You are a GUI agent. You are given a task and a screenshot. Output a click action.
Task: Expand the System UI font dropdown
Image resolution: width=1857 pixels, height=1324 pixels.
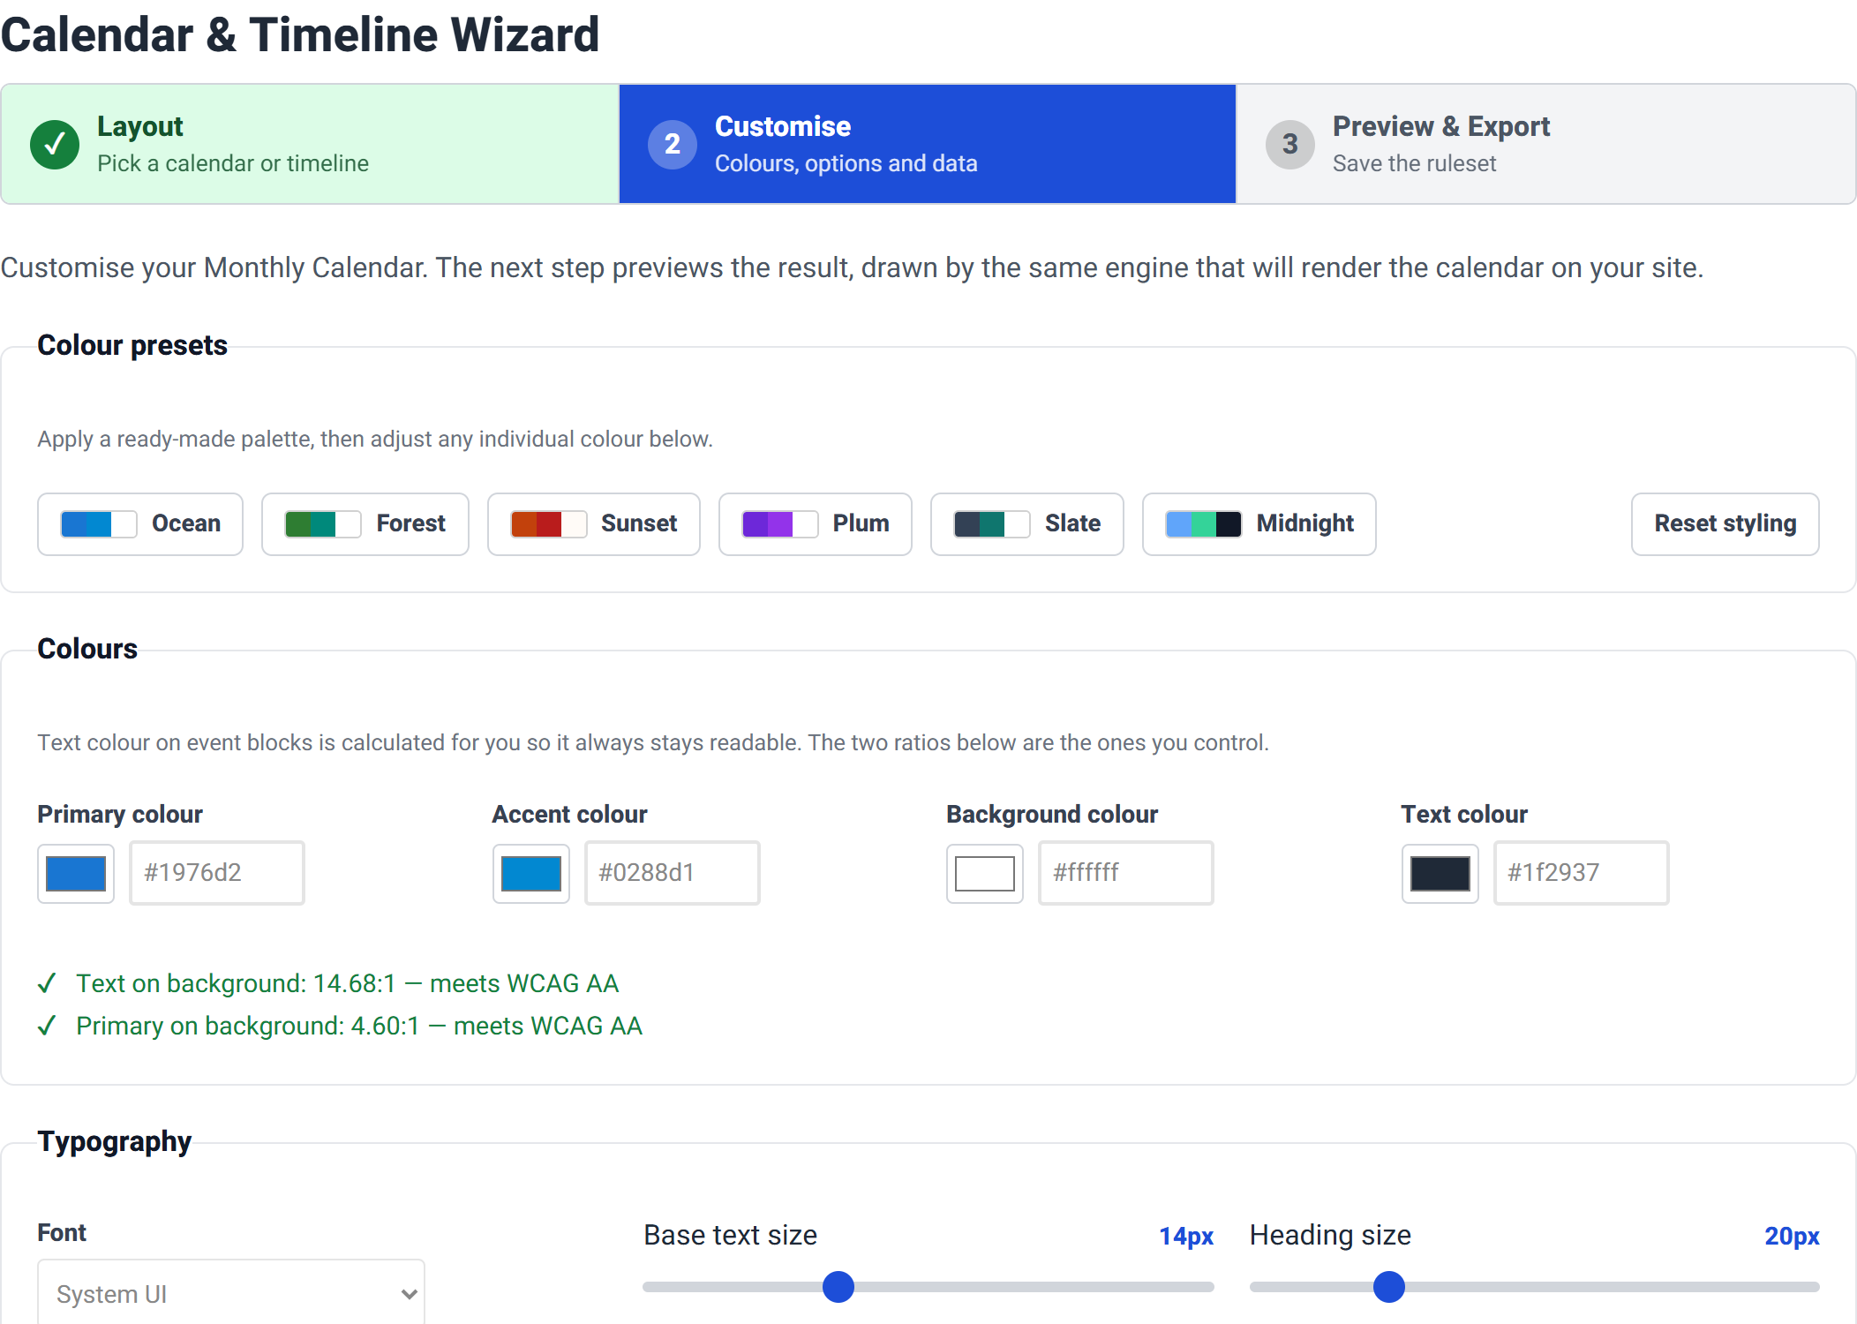coord(231,1294)
